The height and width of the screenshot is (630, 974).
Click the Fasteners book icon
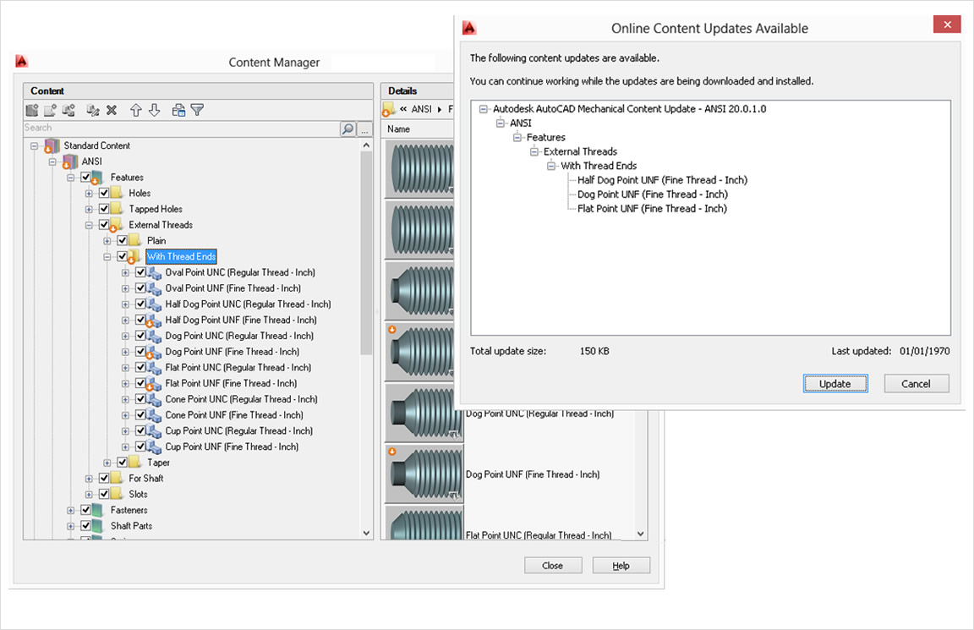click(x=97, y=510)
